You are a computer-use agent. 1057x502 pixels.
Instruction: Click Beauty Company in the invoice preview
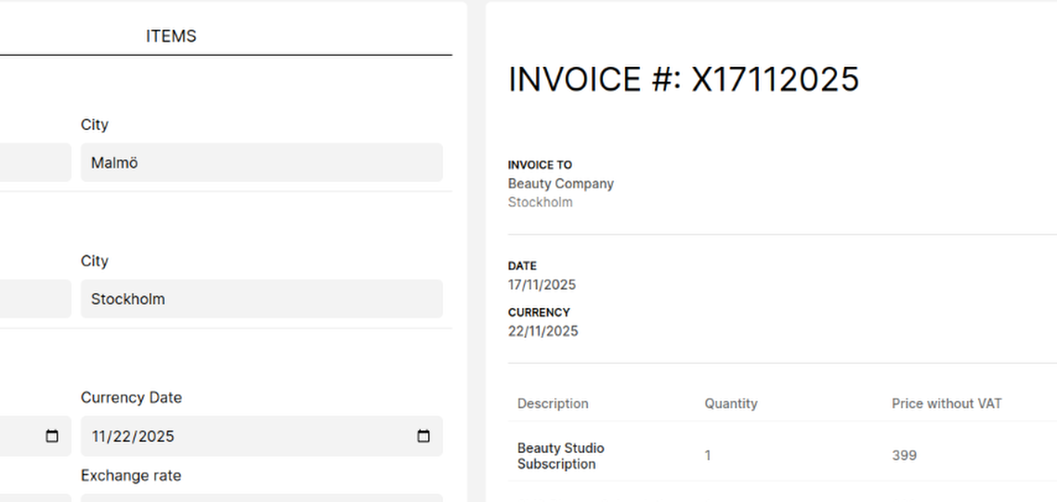click(x=560, y=184)
